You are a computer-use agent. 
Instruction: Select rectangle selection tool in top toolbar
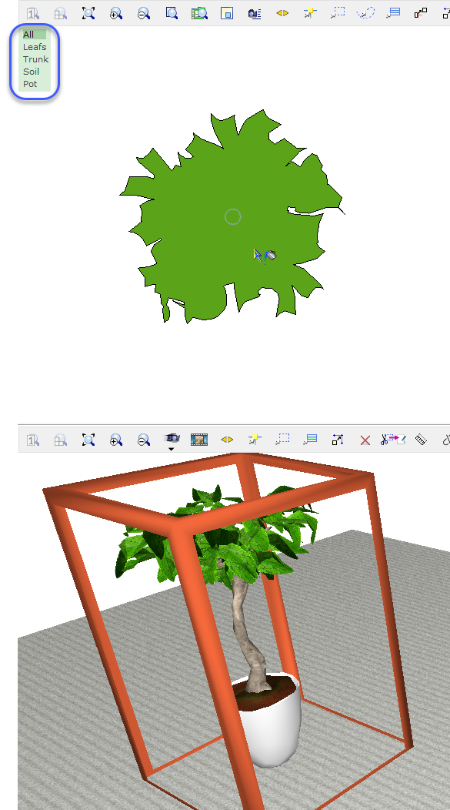pyautogui.click(x=338, y=13)
